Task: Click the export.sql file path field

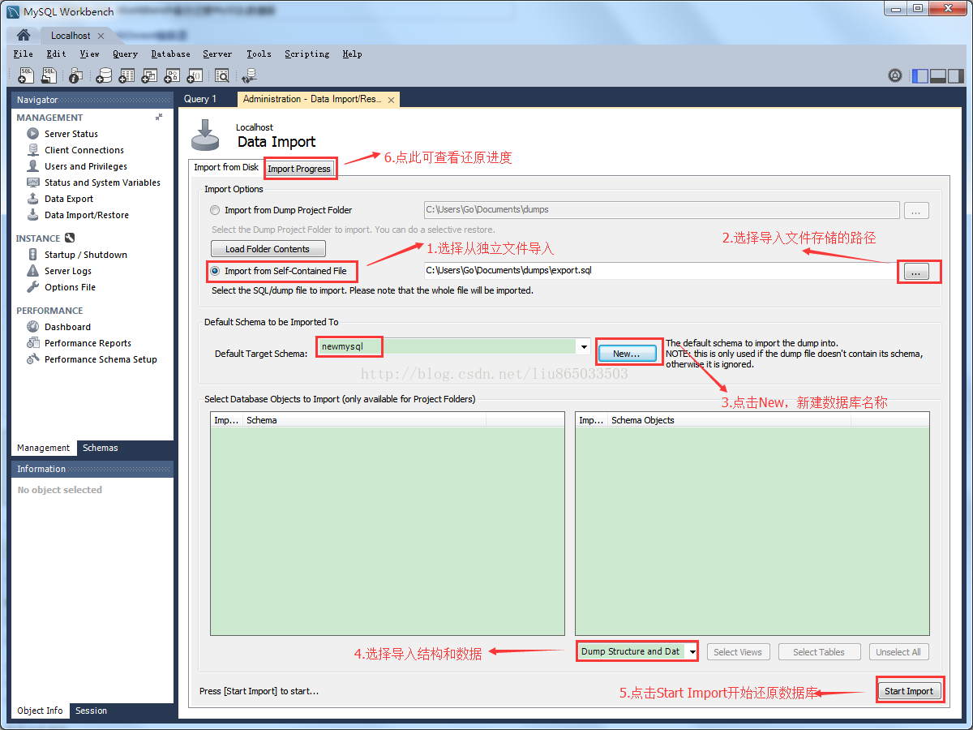Action: (660, 270)
